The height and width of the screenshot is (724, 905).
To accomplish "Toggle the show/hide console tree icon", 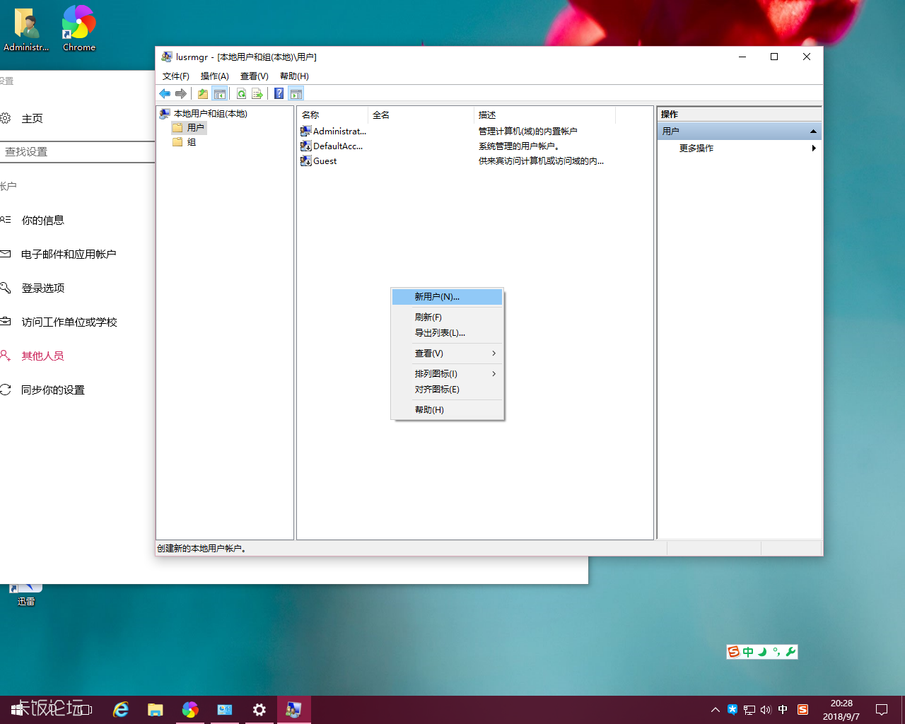I will point(220,93).
